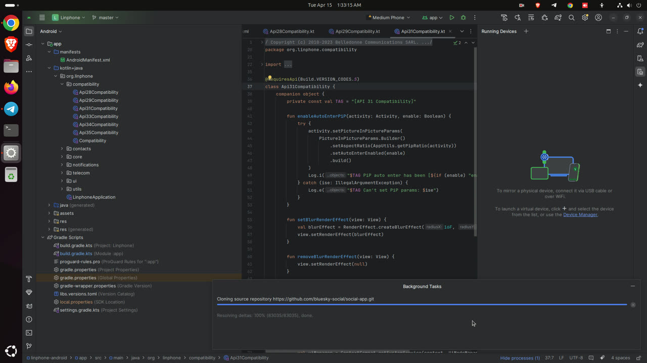Expand the contacts package
Viewport: 647px width, 363px height.
[62, 149]
